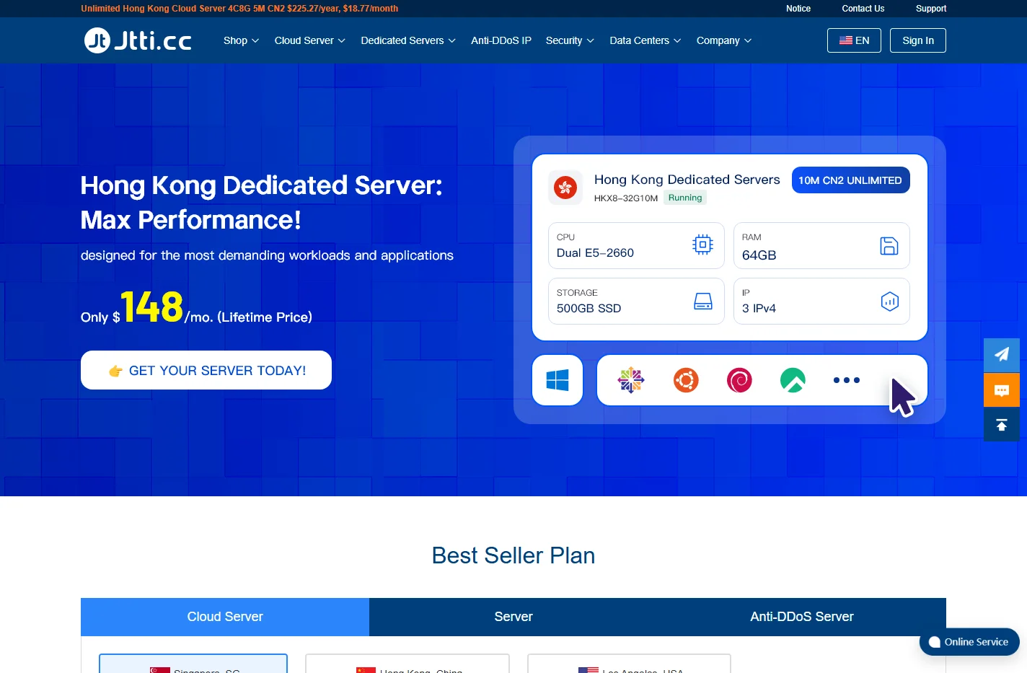The height and width of the screenshot is (673, 1027).
Task: Open the EN language selector
Action: tap(854, 40)
